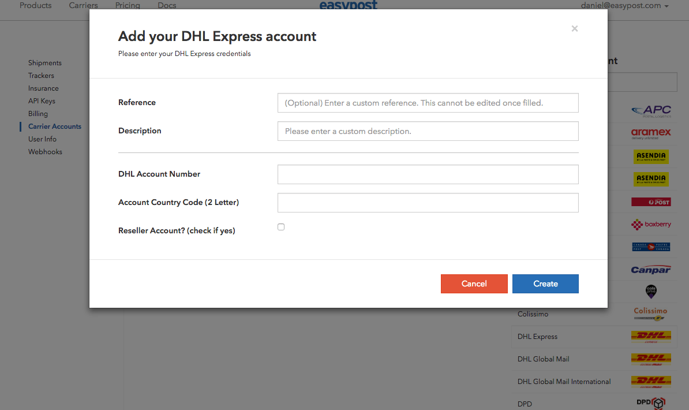Focus the DHL Account Number field
This screenshot has width=689, height=410.
428,174
